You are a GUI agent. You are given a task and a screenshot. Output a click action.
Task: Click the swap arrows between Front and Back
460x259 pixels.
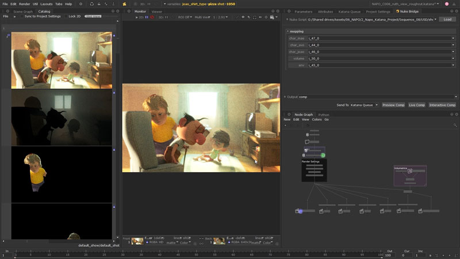201,238
